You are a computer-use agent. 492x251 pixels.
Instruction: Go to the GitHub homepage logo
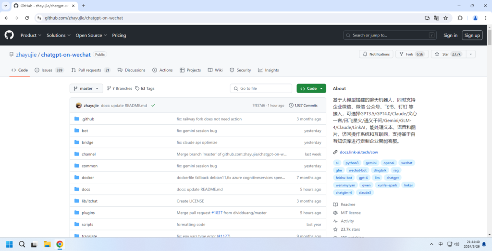9,35
